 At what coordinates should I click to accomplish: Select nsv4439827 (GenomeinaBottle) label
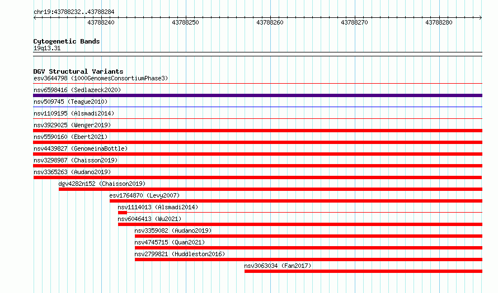pyautogui.click(x=81, y=148)
